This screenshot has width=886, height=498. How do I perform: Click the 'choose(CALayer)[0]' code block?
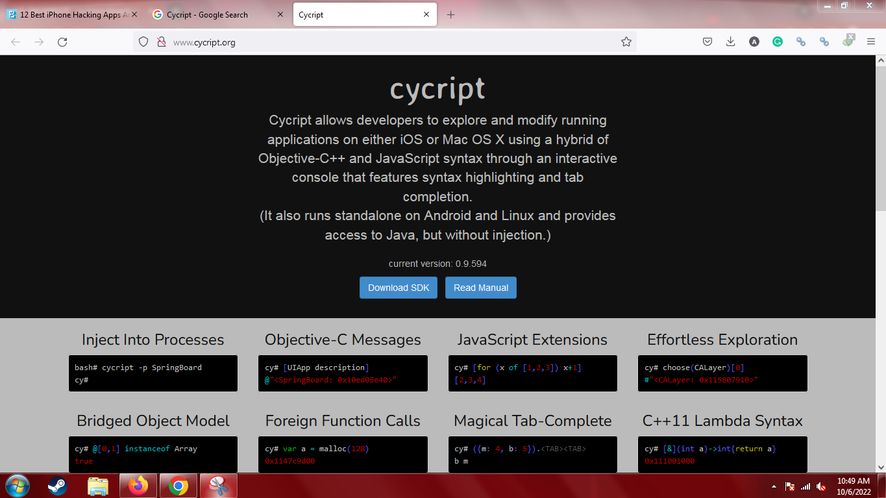(722, 373)
